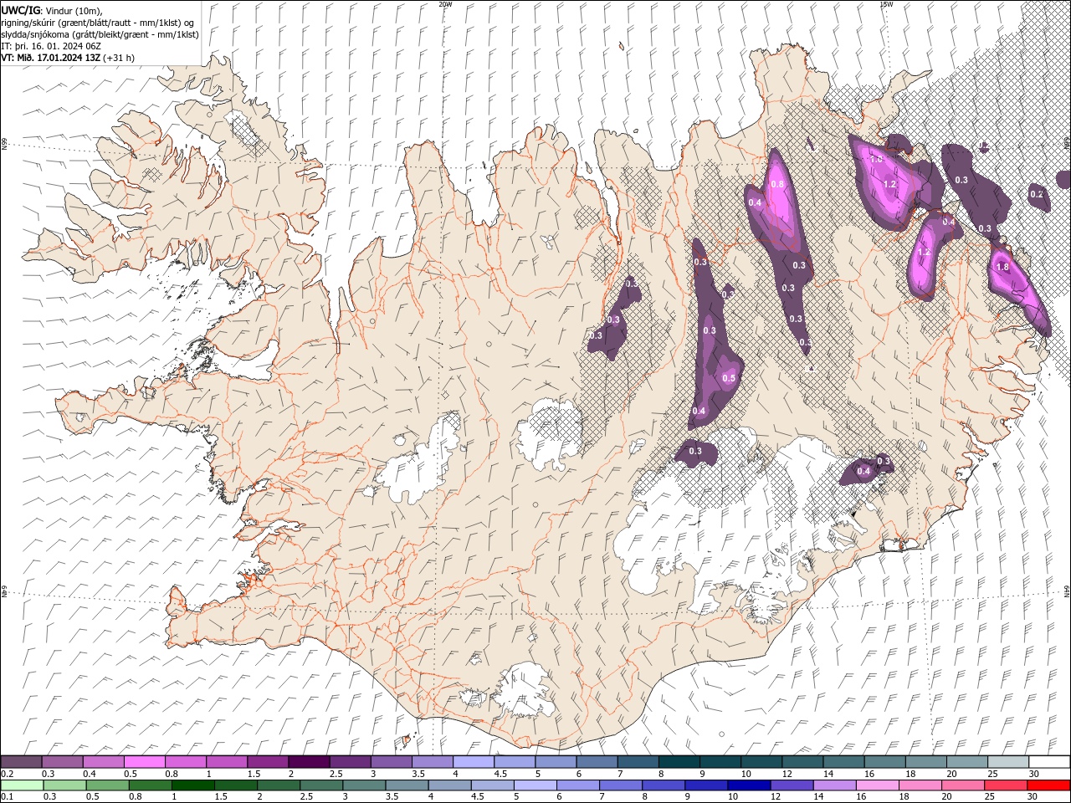Click the dark mauve 0.2 swatch in upper legend
1071x803 pixels.
point(22,762)
